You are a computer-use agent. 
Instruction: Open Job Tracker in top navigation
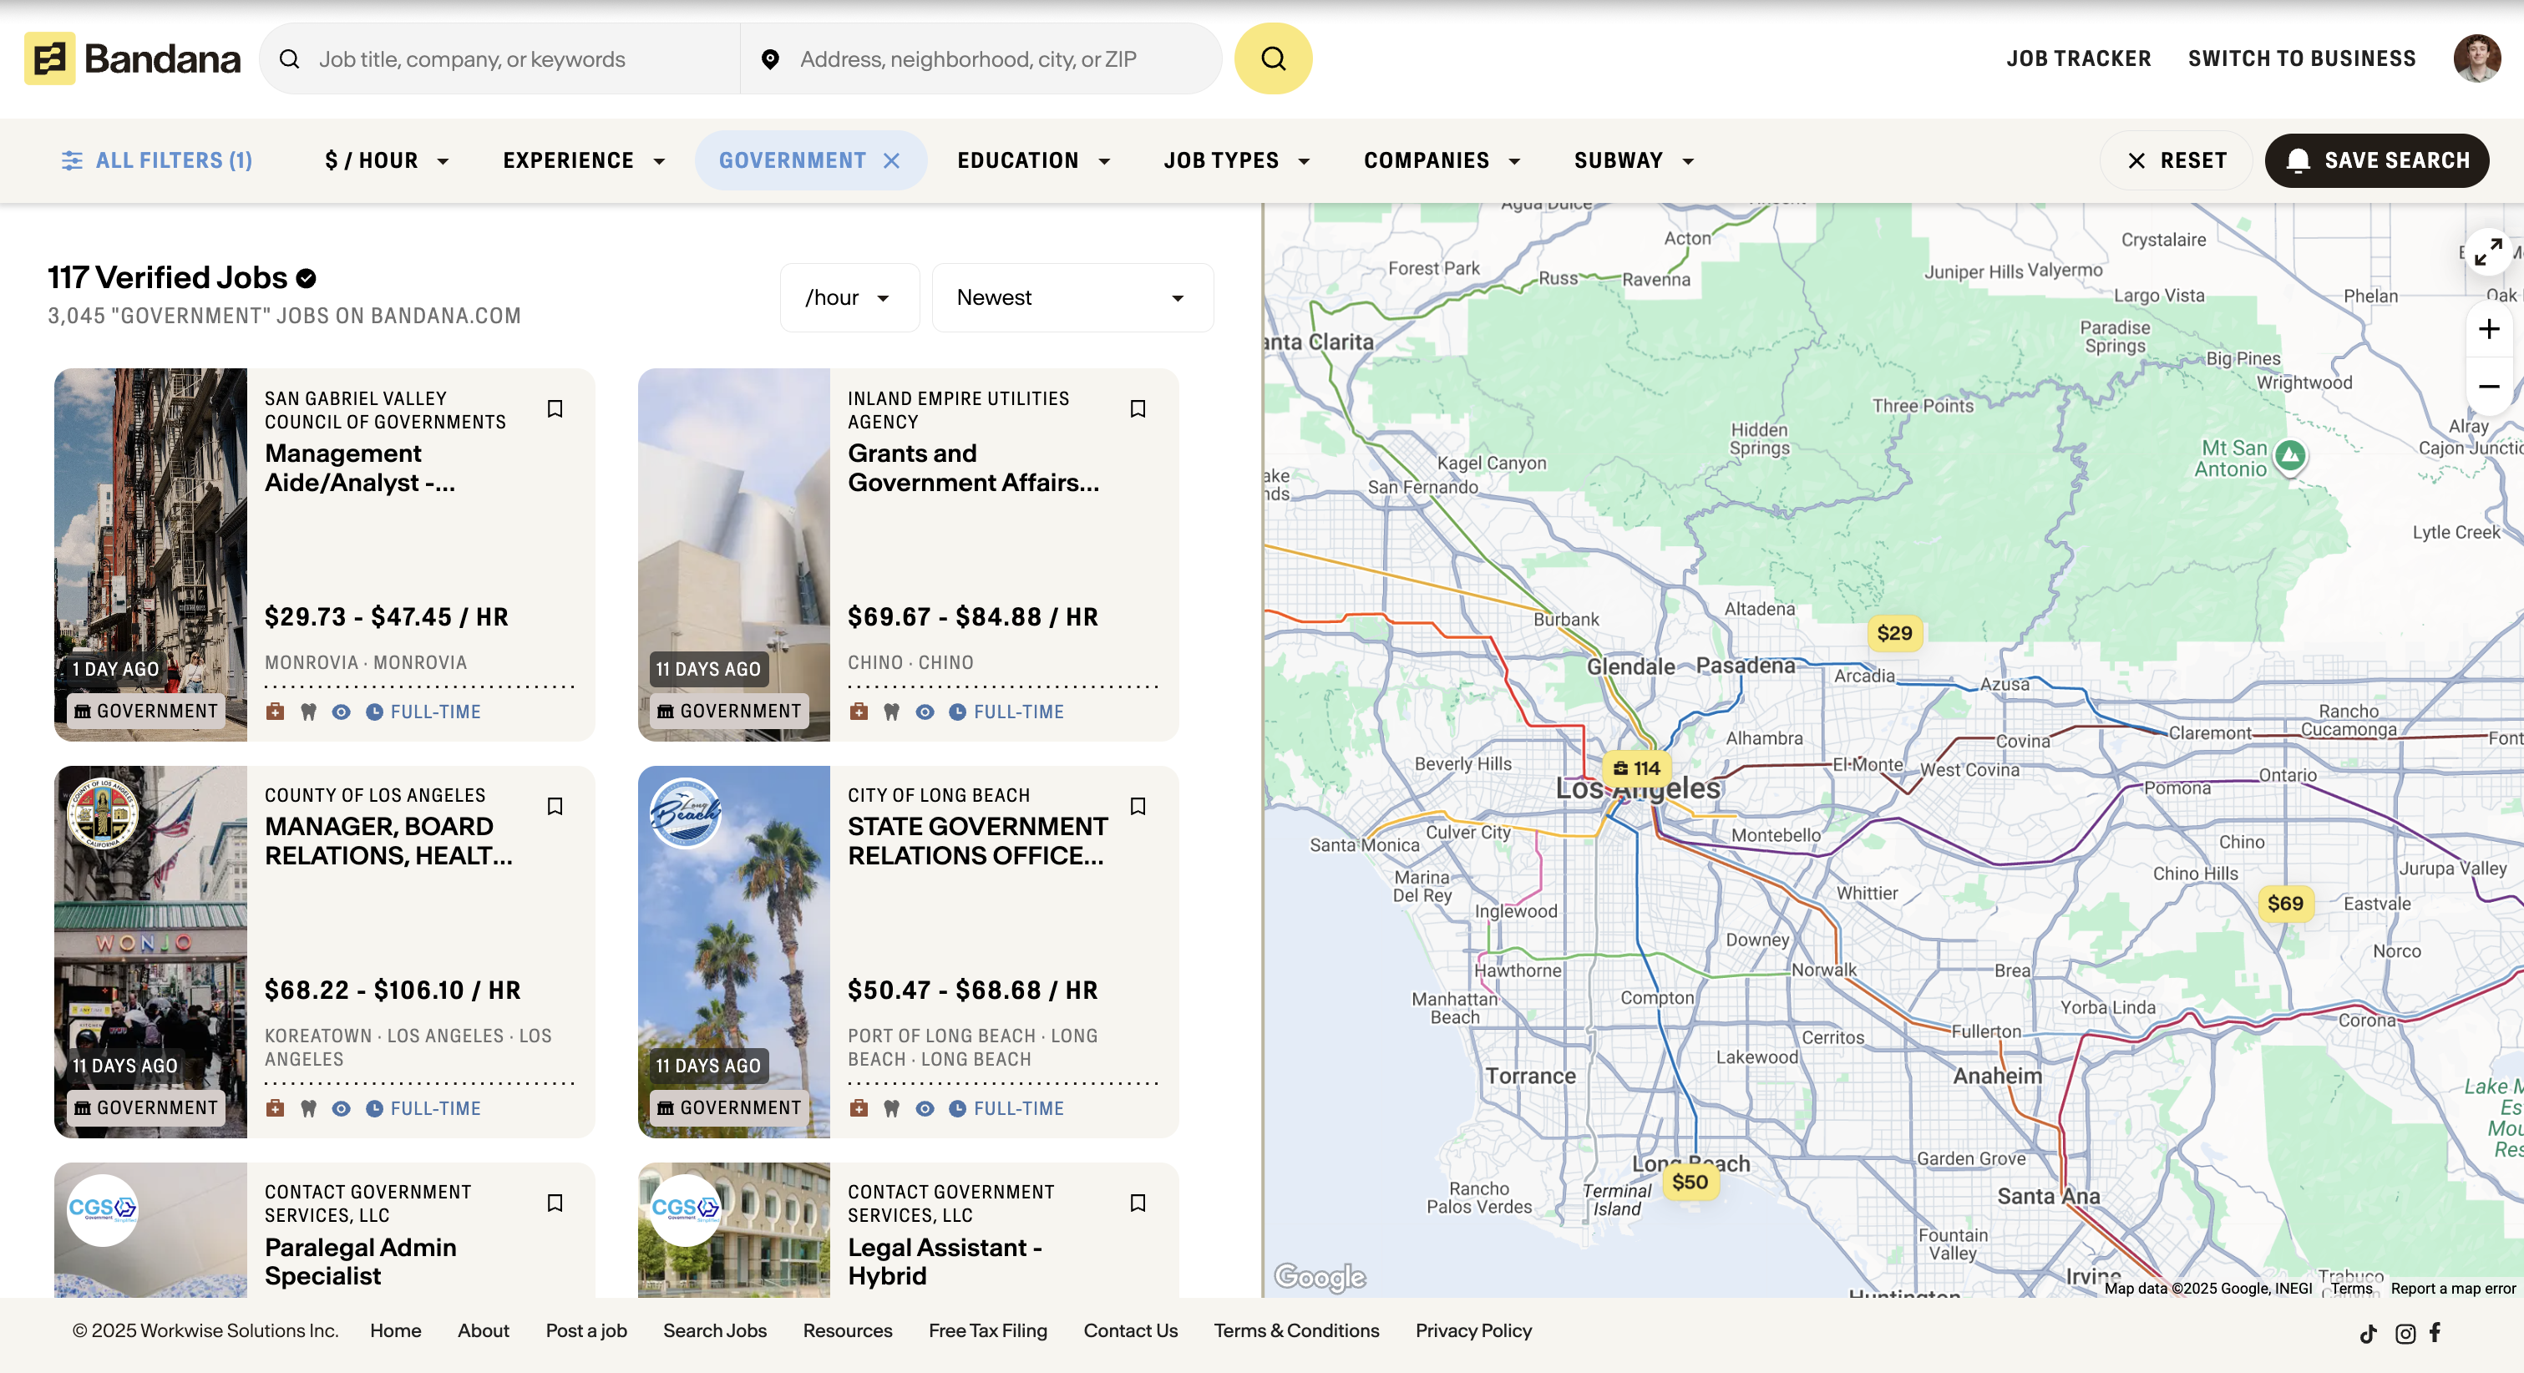[2078, 58]
